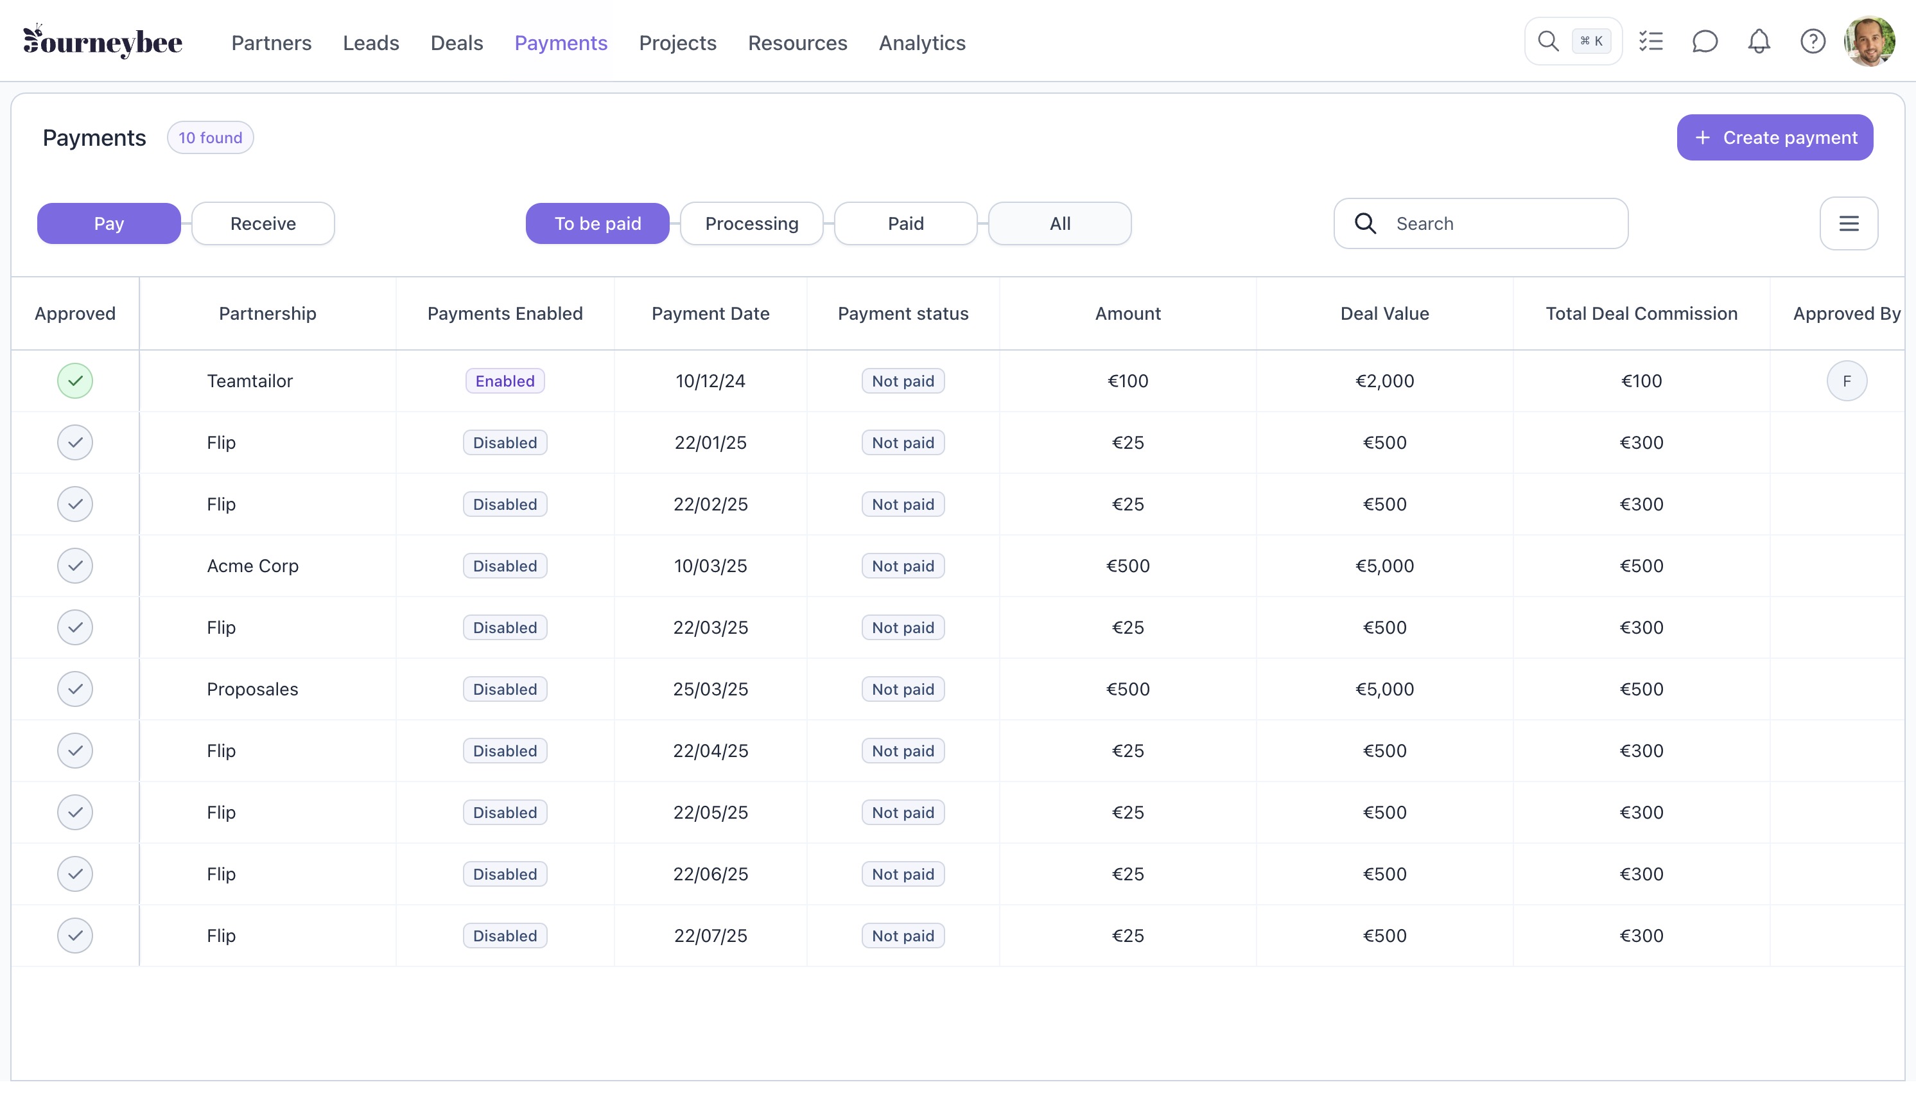Click the ⌘K shortcut badge
Image resolution: width=1916 pixels, height=1098 pixels.
pyautogui.click(x=1591, y=42)
